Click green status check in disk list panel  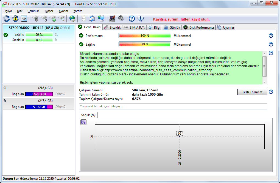(6, 35)
